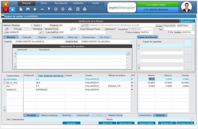Click the columns layout toolbar icon

(78, 9)
